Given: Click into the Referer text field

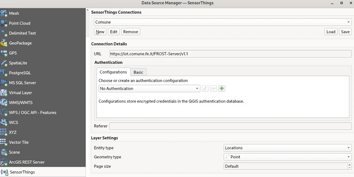Looking at the screenshot, I should (230, 126).
